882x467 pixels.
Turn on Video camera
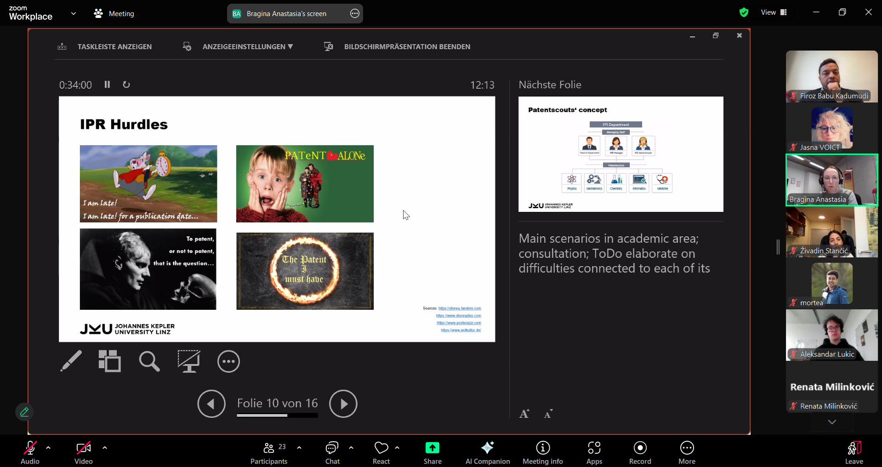point(84,453)
